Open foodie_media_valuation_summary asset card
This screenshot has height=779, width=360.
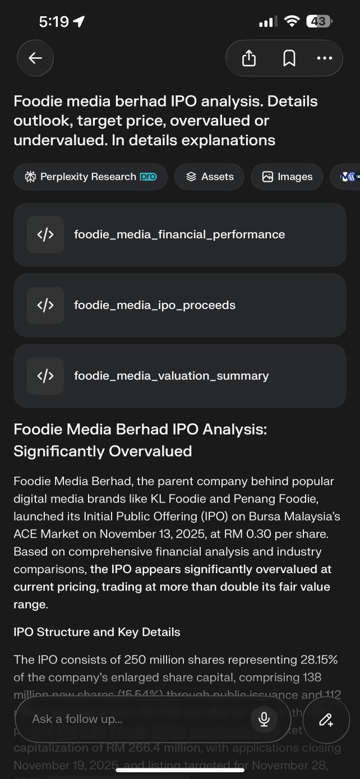pos(180,376)
